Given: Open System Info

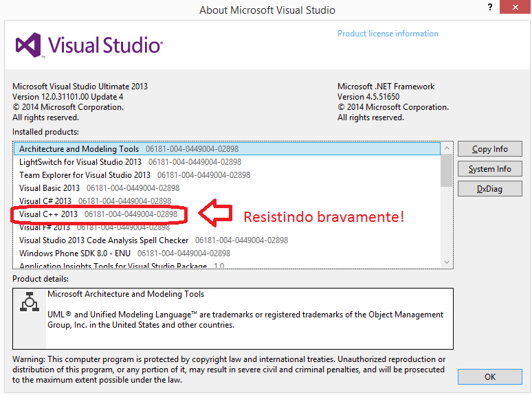Looking at the screenshot, I should 489,169.
